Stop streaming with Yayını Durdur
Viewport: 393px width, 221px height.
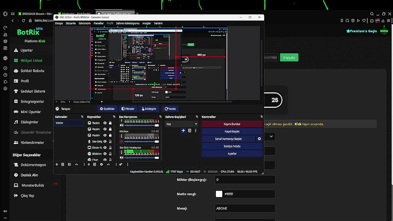click(232, 124)
